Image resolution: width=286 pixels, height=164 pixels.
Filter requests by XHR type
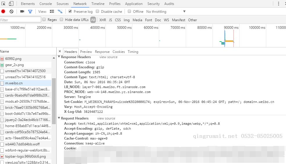pos(102,20)
